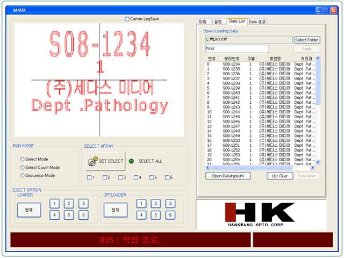This screenshot has height=258, width=344.
Task: Click the data list scroll down arrow
Action: click(318, 162)
